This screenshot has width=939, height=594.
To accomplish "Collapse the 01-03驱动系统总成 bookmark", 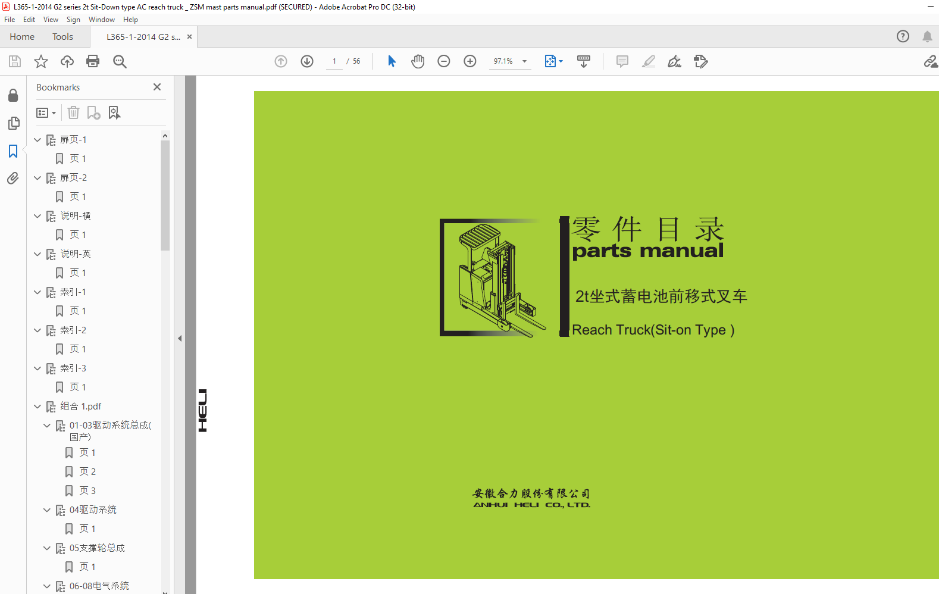I will (47, 426).
